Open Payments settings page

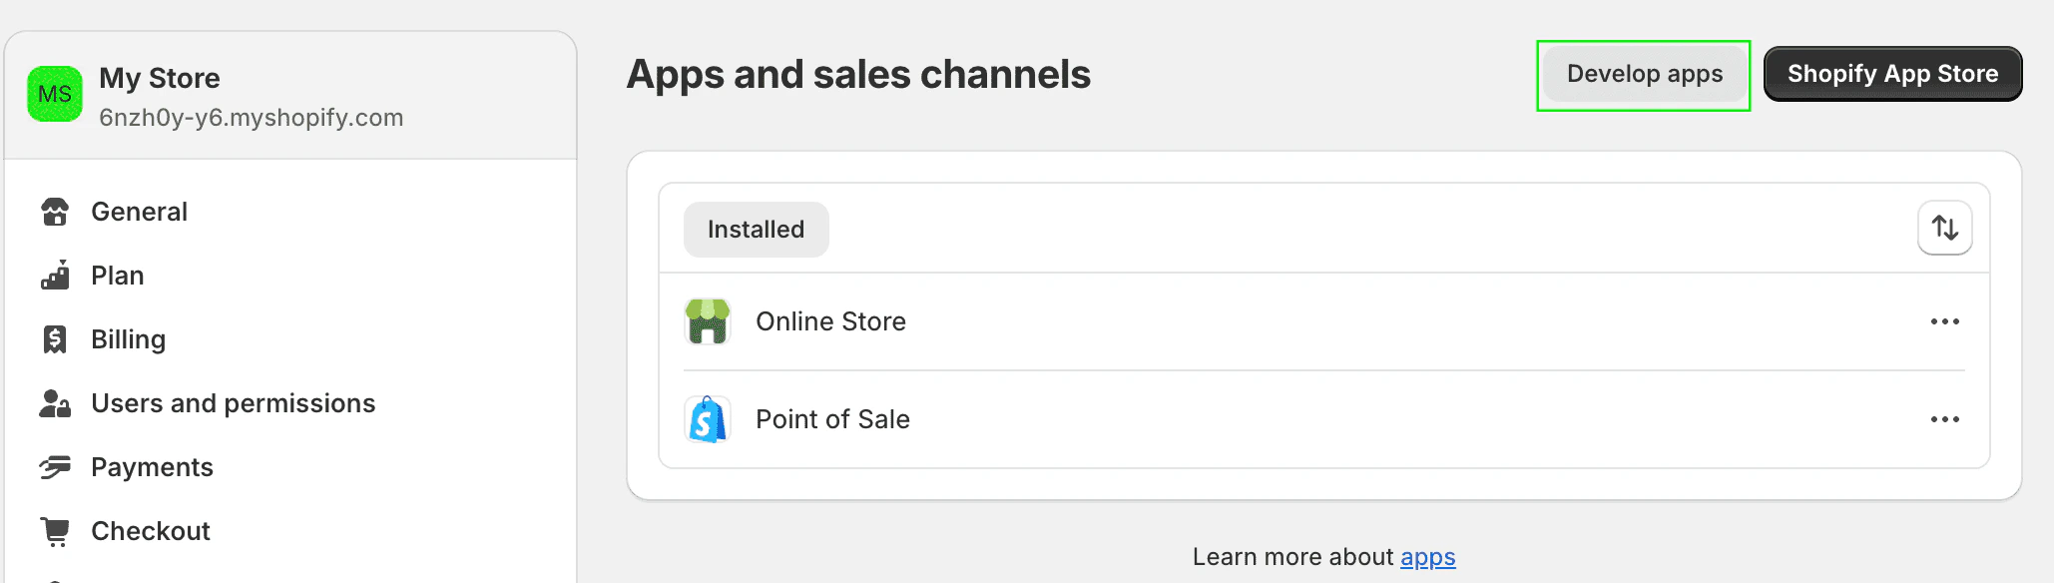pyautogui.click(x=152, y=467)
